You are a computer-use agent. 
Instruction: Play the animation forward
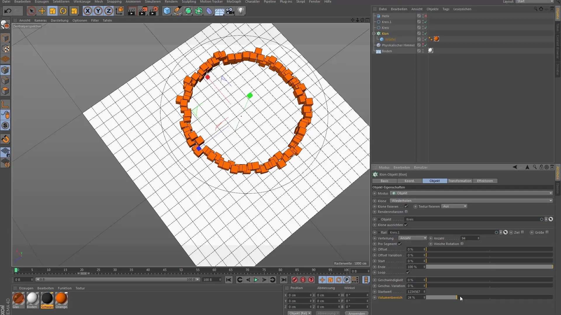[x=256, y=280]
